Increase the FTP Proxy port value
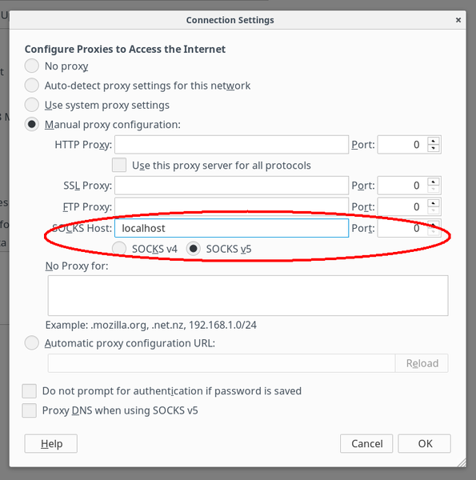 point(433,203)
